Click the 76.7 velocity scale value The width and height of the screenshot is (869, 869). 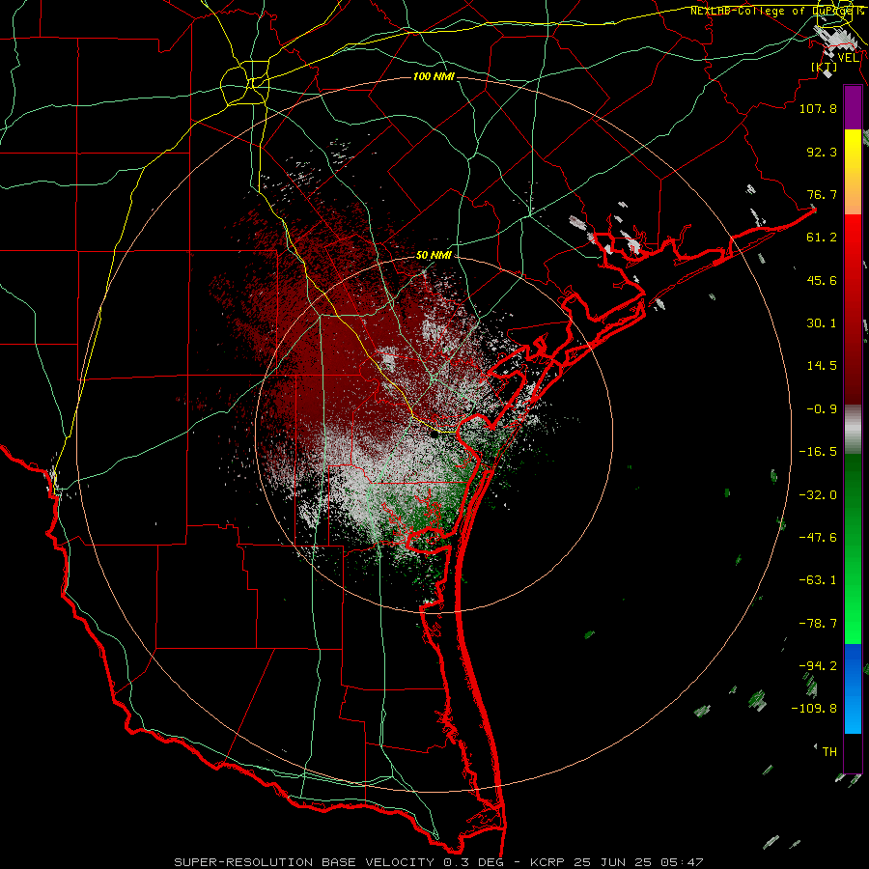(x=822, y=194)
